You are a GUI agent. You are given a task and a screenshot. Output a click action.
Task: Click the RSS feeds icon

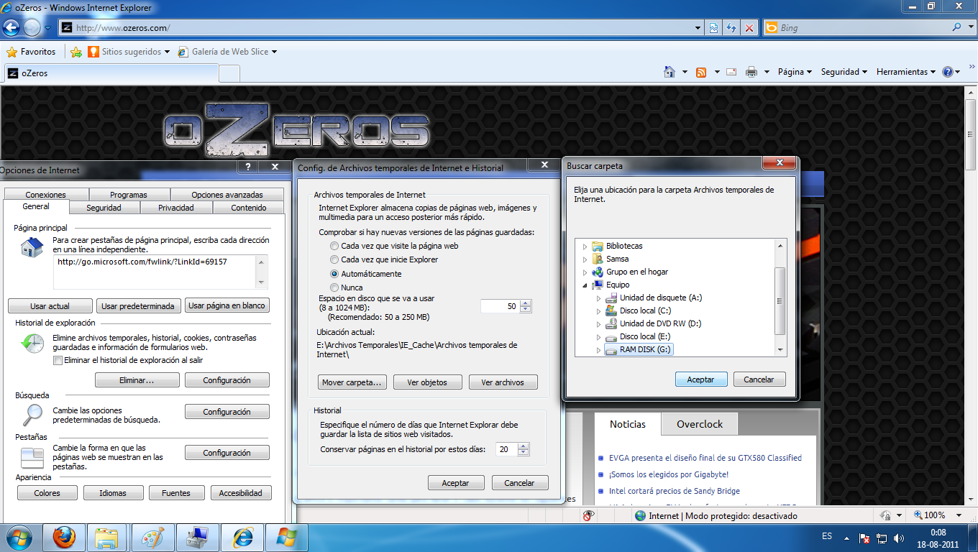click(701, 72)
